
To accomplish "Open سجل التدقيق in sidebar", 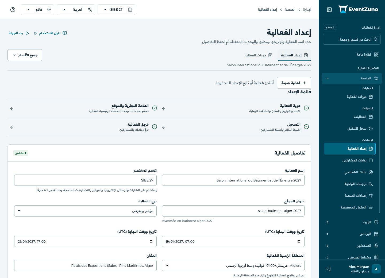I will click(350, 129).
